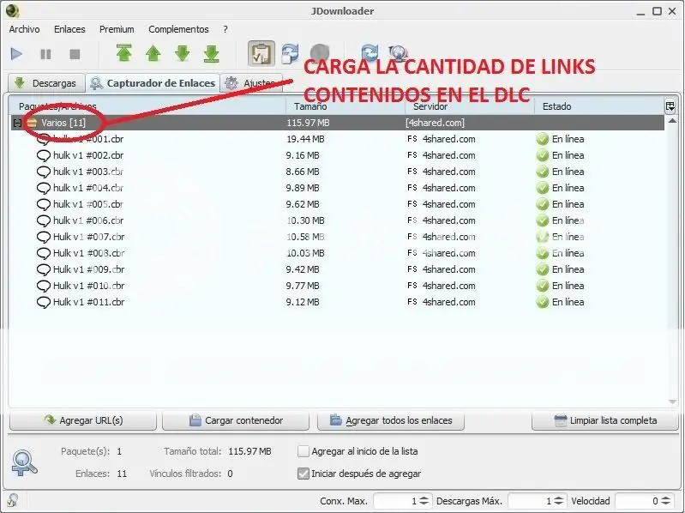Image resolution: width=685 pixels, height=513 pixels.
Task: Open the Enlaces menu
Action: click(69, 29)
